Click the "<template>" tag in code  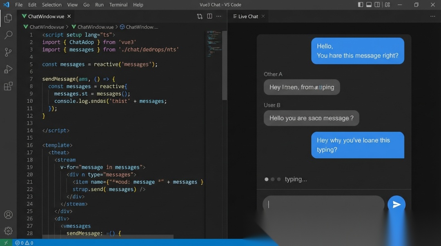coord(58,145)
